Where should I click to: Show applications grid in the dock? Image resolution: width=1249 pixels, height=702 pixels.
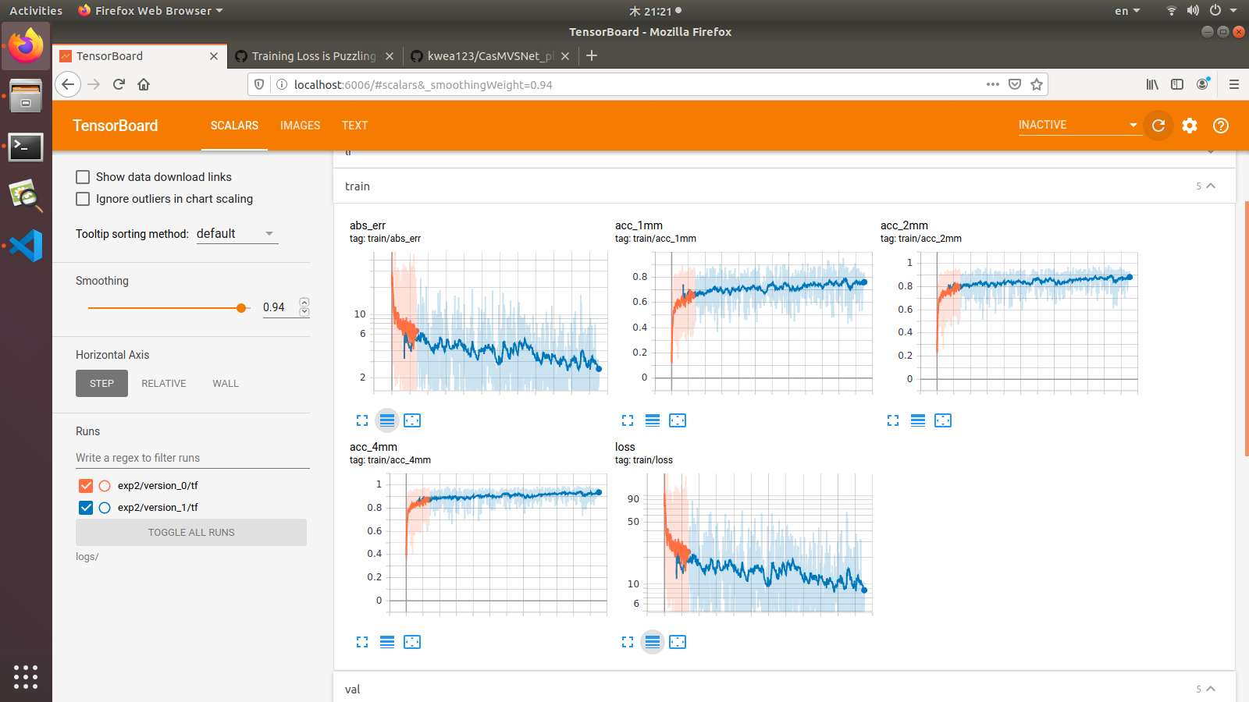[26, 676]
